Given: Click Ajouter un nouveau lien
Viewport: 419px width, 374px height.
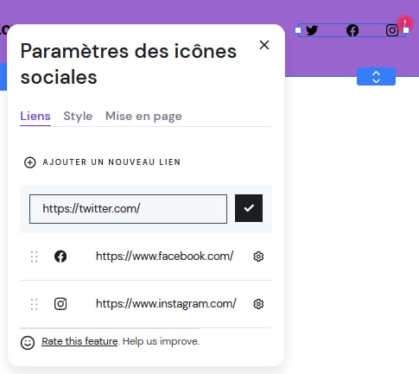Looking at the screenshot, I should click(111, 162).
